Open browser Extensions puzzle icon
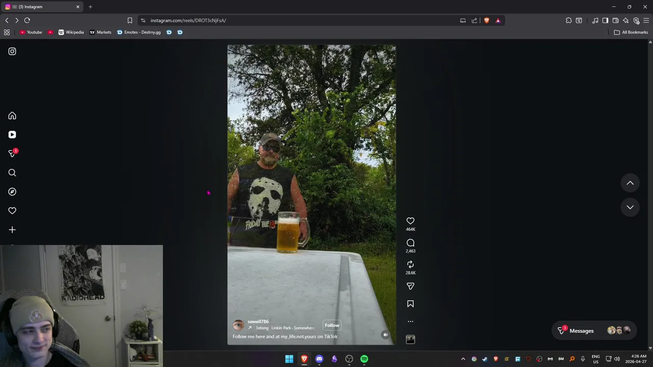 pyautogui.click(x=569, y=20)
